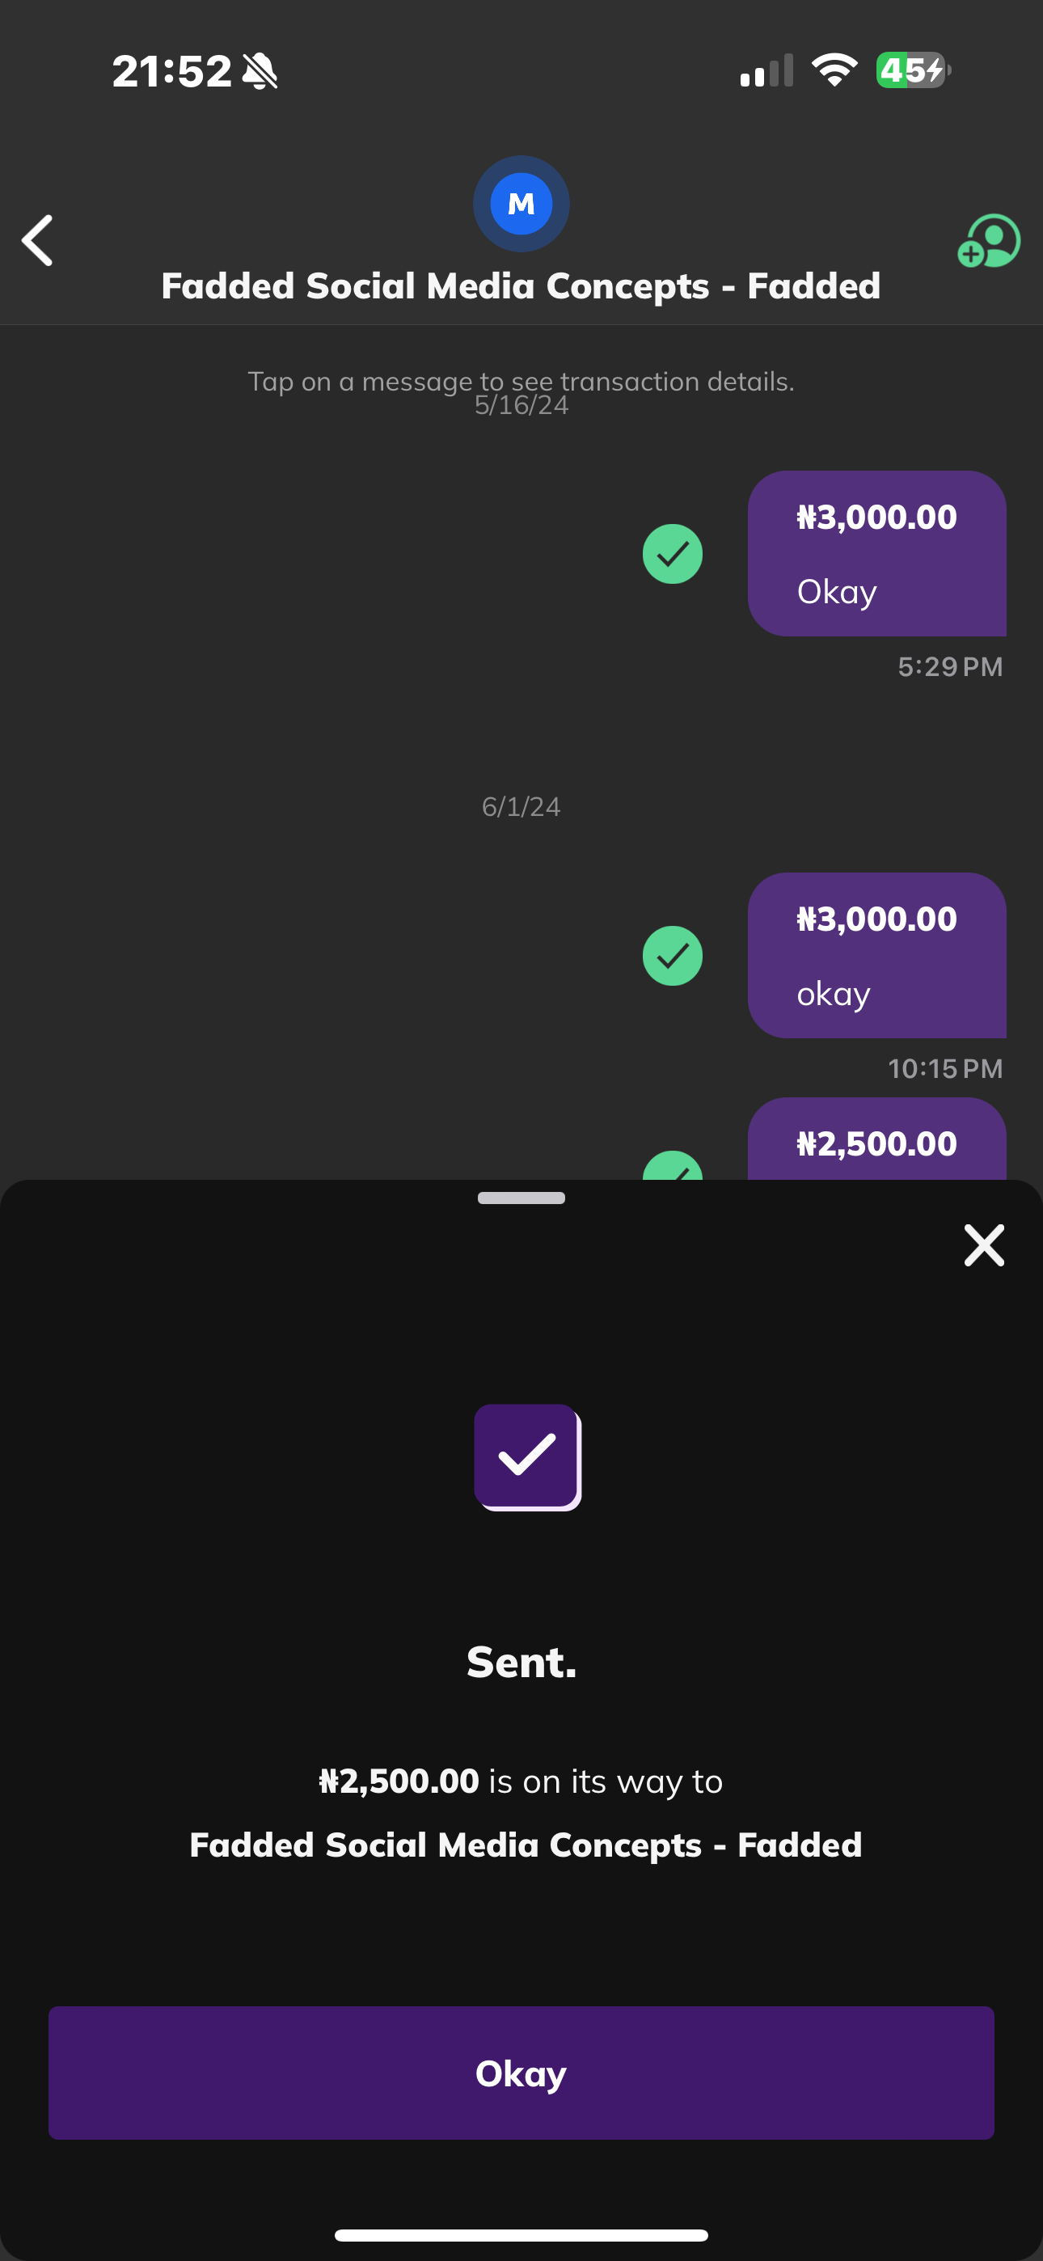
Task: Tap the back arrow in header
Action: pos(38,239)
